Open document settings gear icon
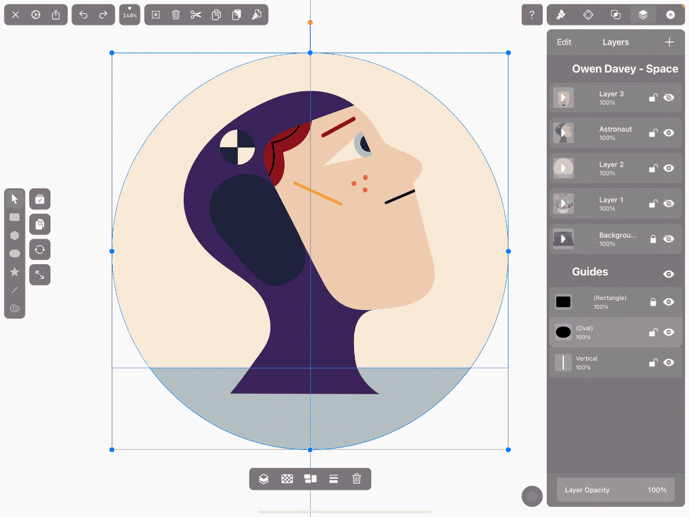Viewport: 689px width, 517px height. click(36, 15)
